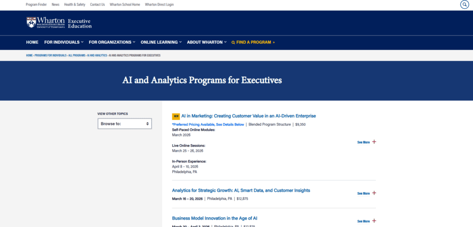Click AI and Analytics breadcrumb
Viewport: 473px width, 227px height.
pyautogui.click(x=97, y=55)
